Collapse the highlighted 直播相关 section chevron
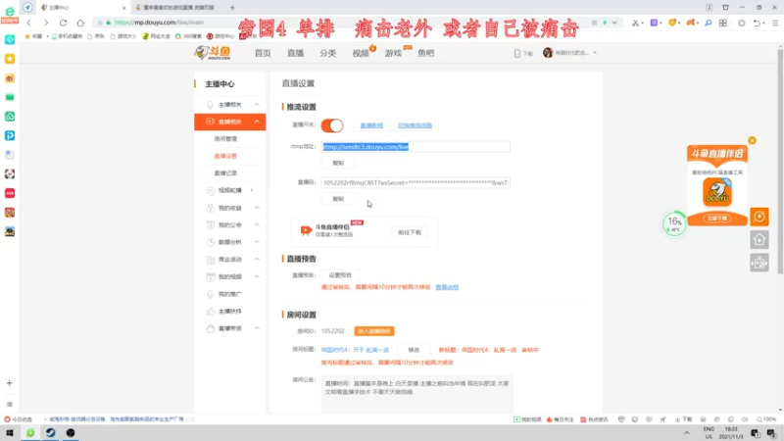Viewport: 784px width, 441px height. tap(257, 122)
